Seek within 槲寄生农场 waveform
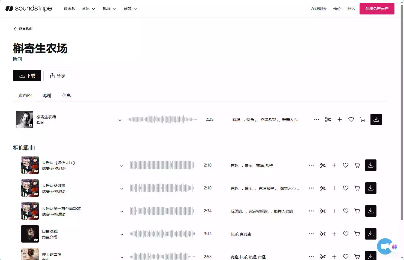Viewport: 404px width, 260px height. (162, 119)
